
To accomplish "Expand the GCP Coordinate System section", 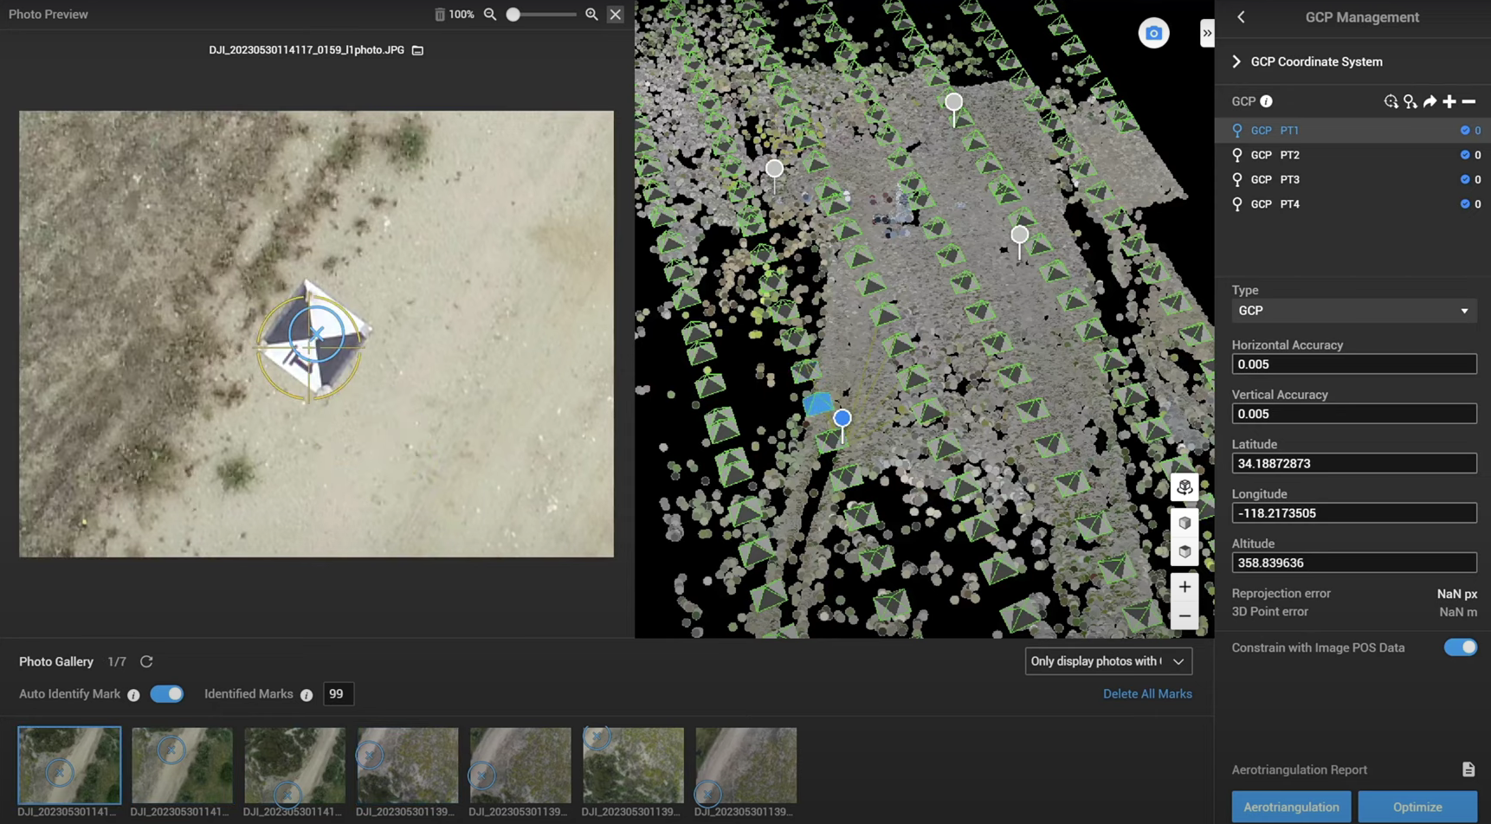I will (x=1236, y=61).
